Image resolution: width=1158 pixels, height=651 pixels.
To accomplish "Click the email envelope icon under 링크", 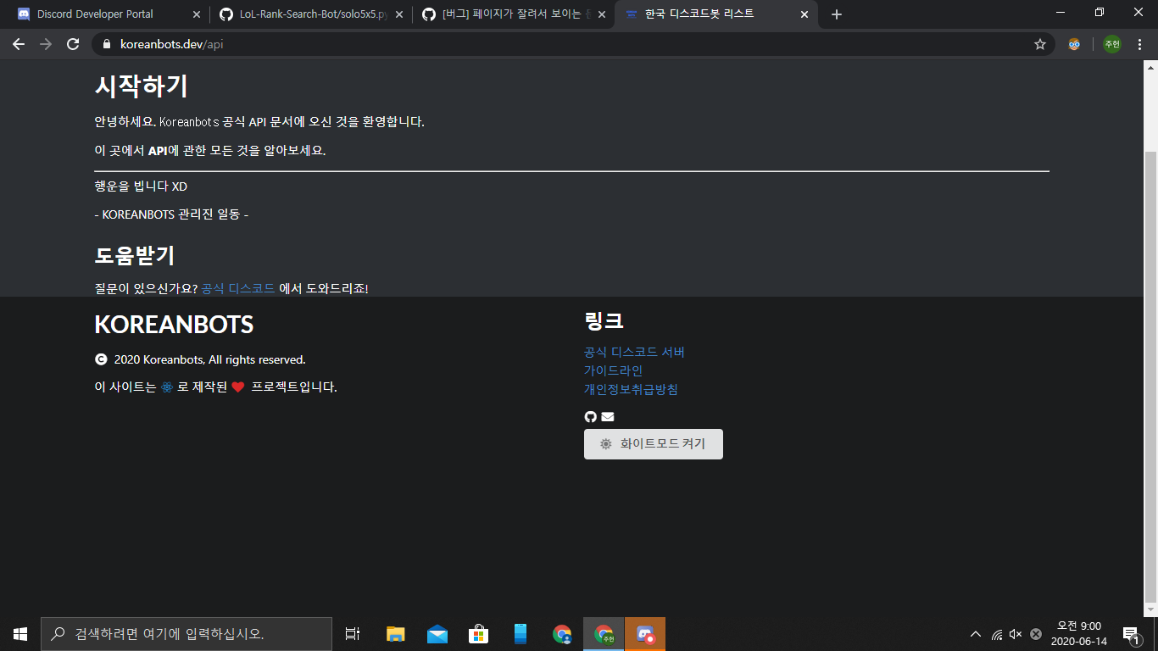I will pos(607,416).
